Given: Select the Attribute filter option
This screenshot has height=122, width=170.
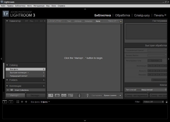Looking at the screenshot, I should (78, 21).
